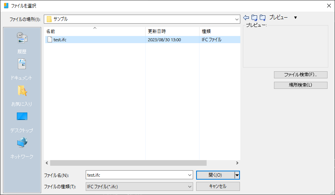Expand the ファイルの場所 folder dropdown
This screenshot has height=195, width=335.
point(237,19)
